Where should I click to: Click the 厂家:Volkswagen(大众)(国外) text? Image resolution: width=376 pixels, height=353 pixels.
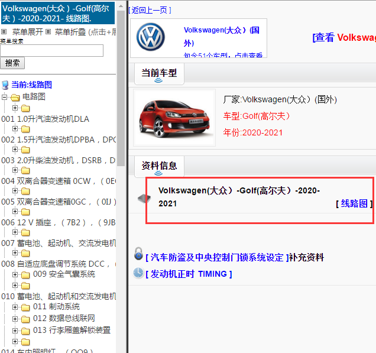point(280,99)
